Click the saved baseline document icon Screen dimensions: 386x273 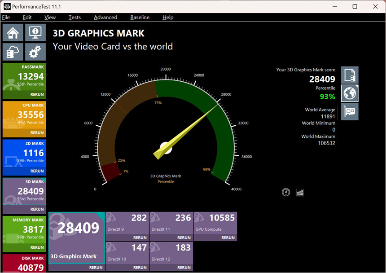coord(350,75)
